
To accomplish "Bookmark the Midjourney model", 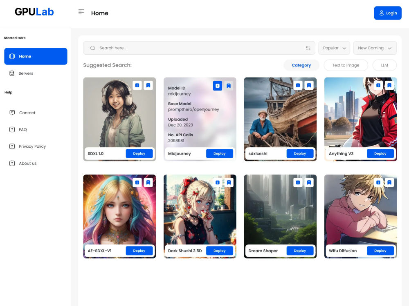I will click(x=229, y=86).
